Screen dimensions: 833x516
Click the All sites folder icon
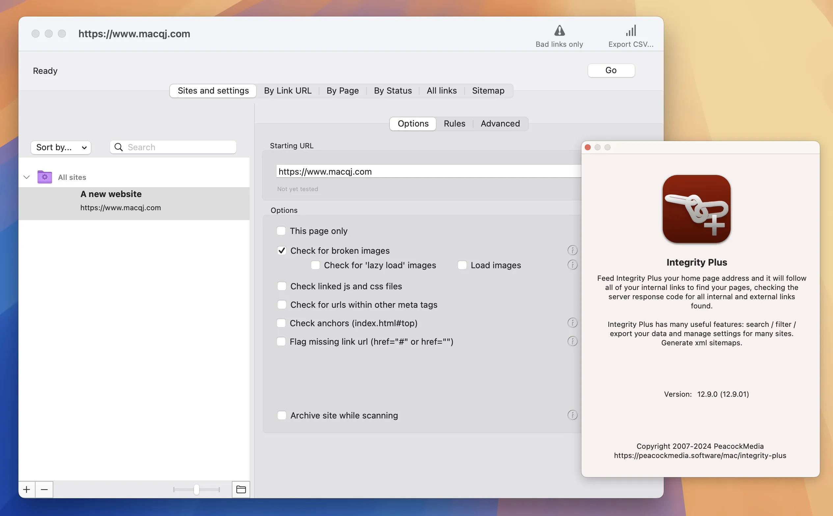coord(45,177)
